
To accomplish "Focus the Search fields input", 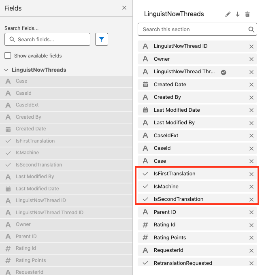I will coord(47,39).
